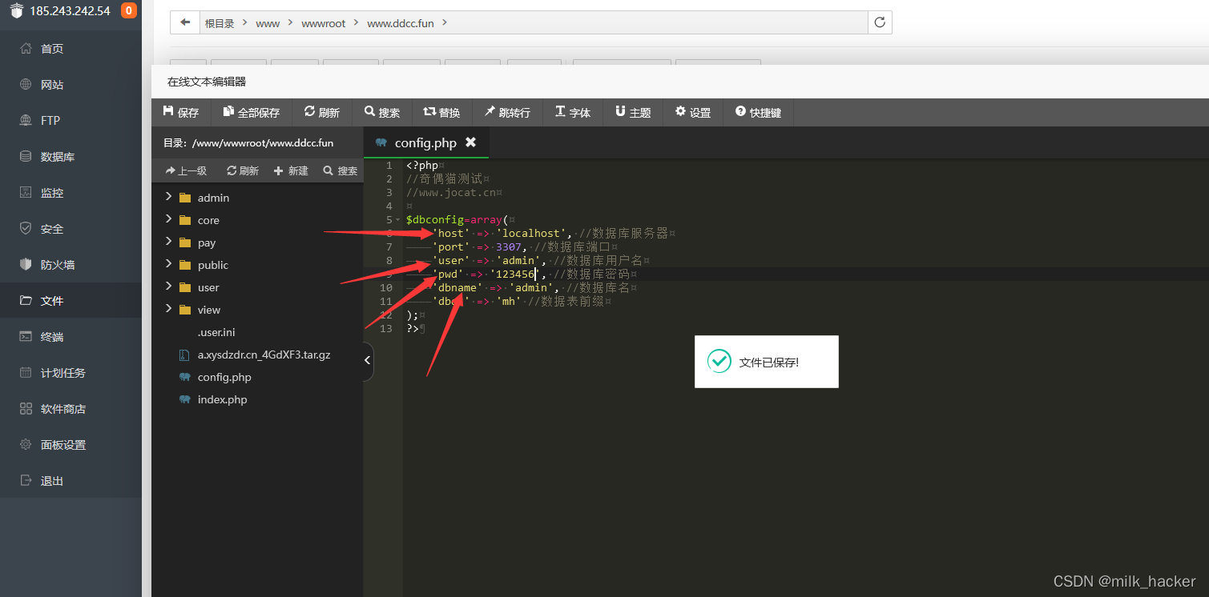This screenshot has width=1209, height=597.
Task: Open 字体 font settings
Action: pos(573,113)
